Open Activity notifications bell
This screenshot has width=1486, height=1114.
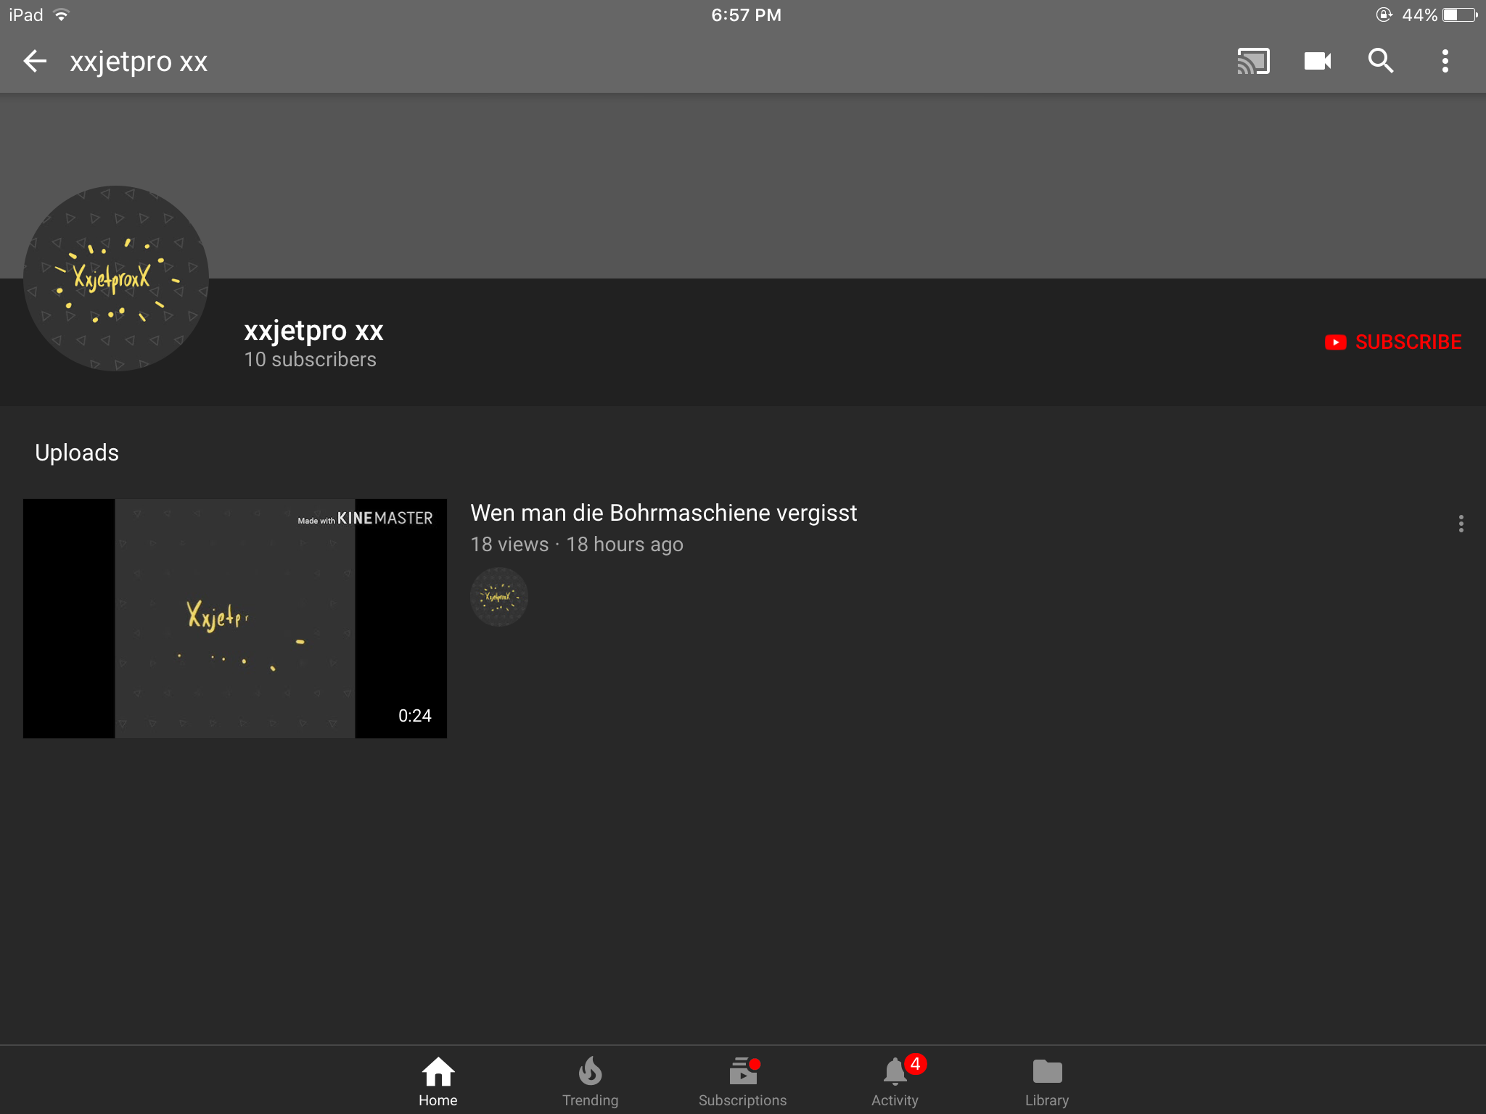[895, 1081]
